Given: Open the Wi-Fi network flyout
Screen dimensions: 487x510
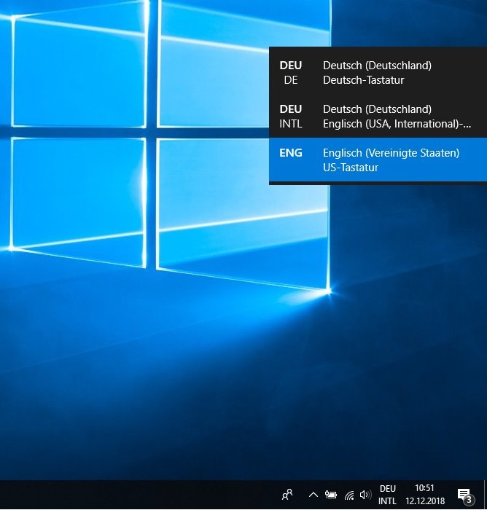Looking at the screenshot, I should click(349, 495).
